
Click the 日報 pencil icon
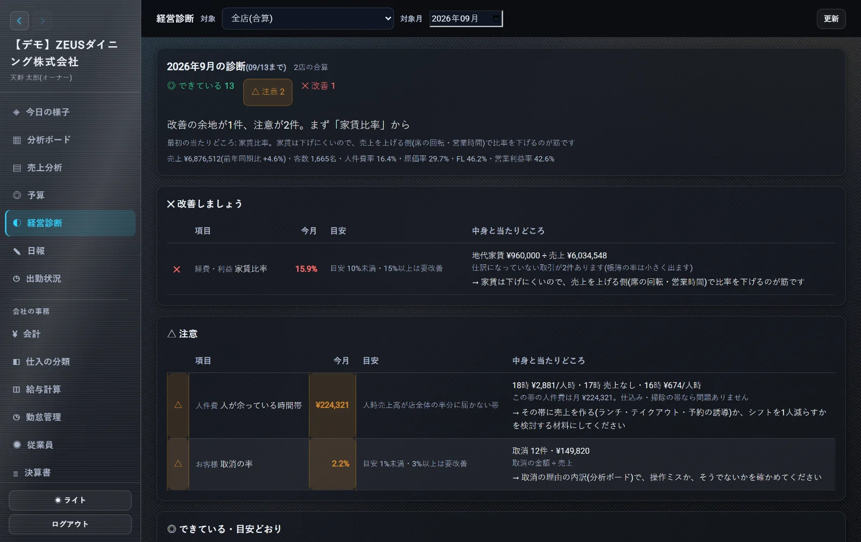coord(17,251)
